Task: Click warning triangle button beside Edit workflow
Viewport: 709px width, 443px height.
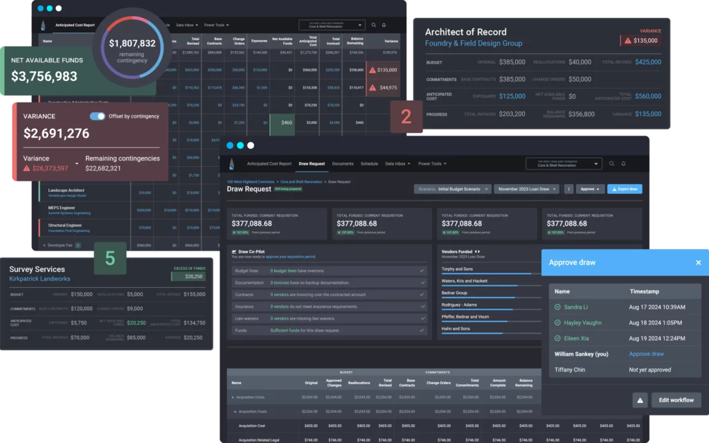Action: pos(640,400)
